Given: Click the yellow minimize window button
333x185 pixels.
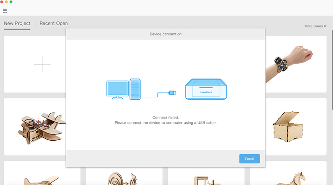Looking at the screenshot, I should pos(6,2).
